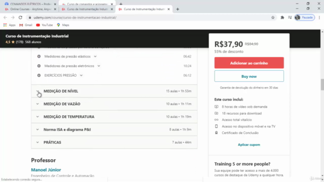The width and height of the screenshot is (324, 182).
Task: Click the PRÁTICAS section title
Action: (x=52, y=142)
